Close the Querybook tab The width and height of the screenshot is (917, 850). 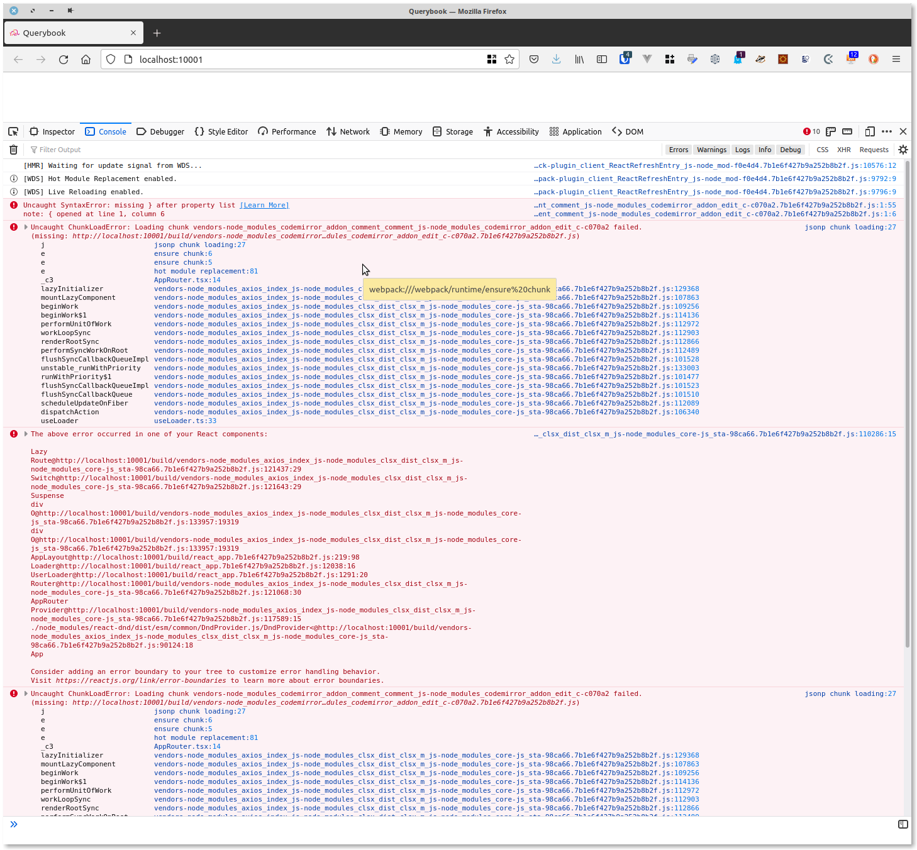133,33
